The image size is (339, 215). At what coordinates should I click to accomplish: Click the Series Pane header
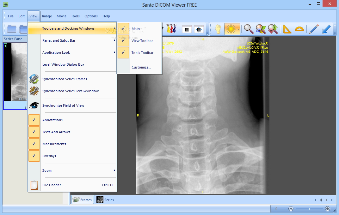[15, 39]
